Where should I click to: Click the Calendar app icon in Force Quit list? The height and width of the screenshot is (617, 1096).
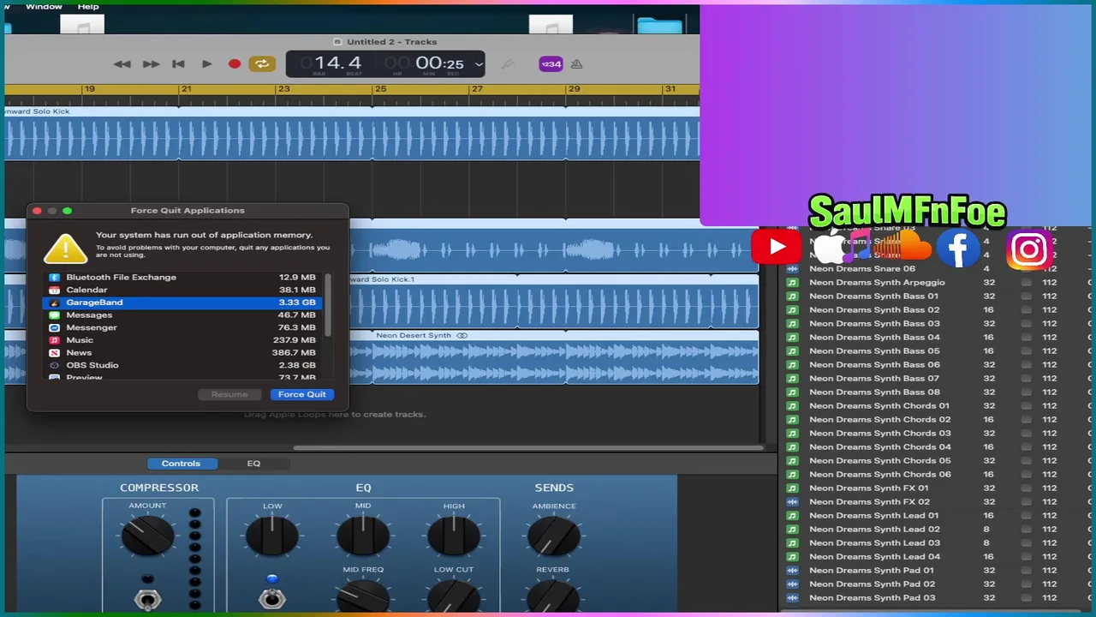pos(55,290)
